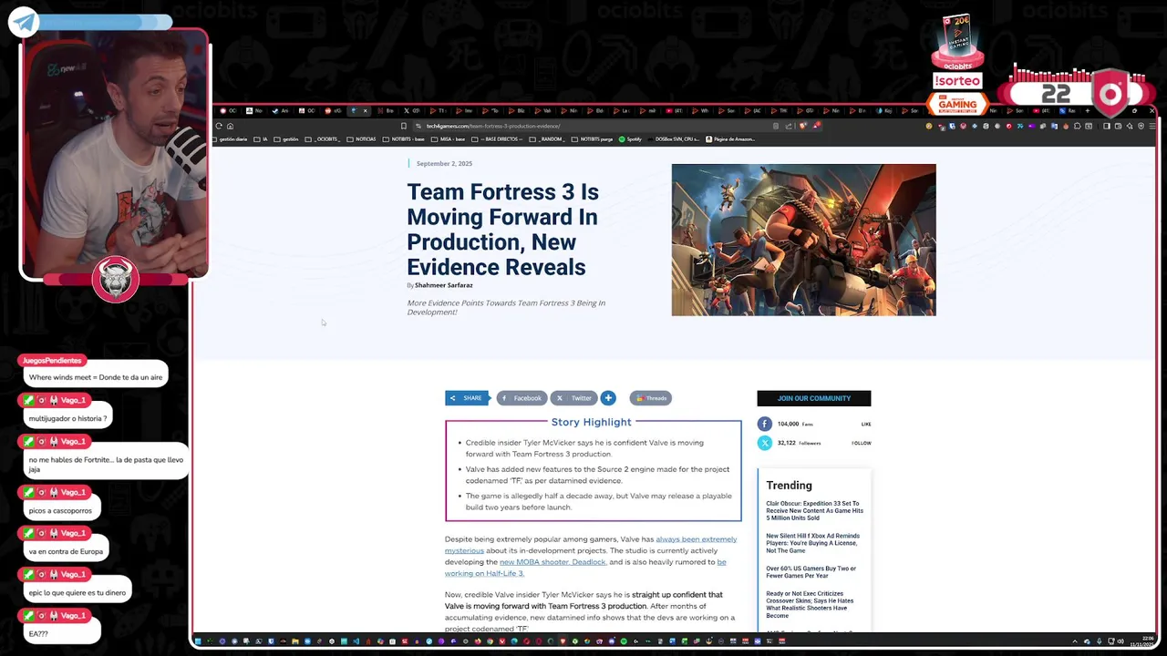1167x656 pixels.
Task: Click the X community icon
Action: pos(764,443)
